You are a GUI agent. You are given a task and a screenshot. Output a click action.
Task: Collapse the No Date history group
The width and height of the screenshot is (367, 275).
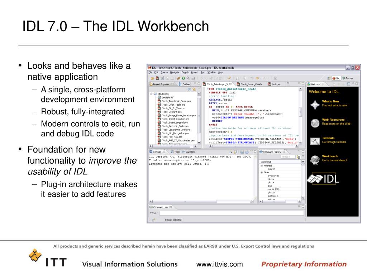point(262,165)
